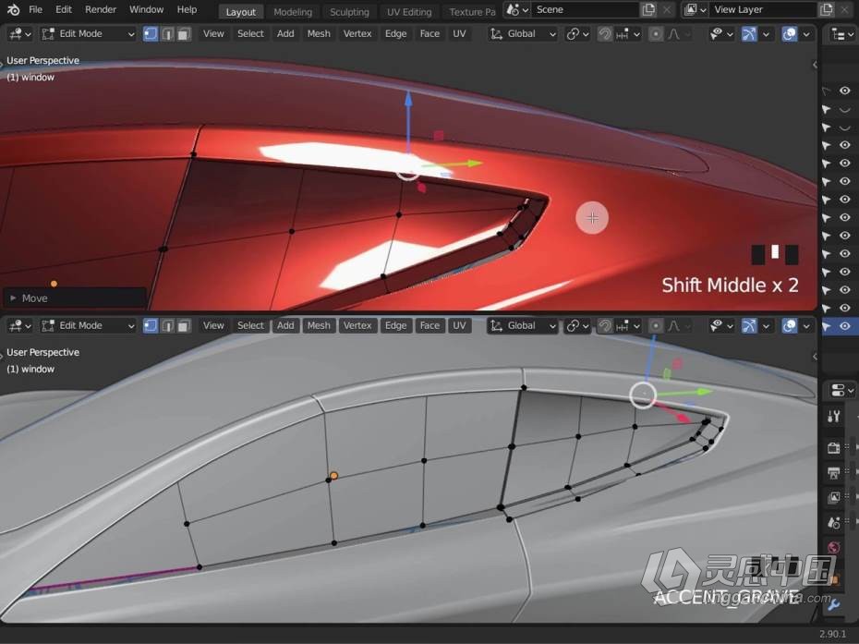Toggle gizmos button in gray car viewport
The height and width of the screenshot is (644, 859).
748,326
